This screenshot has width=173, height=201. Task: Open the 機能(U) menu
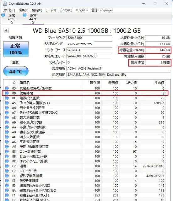pyautogui.click(x=37, y=10)
